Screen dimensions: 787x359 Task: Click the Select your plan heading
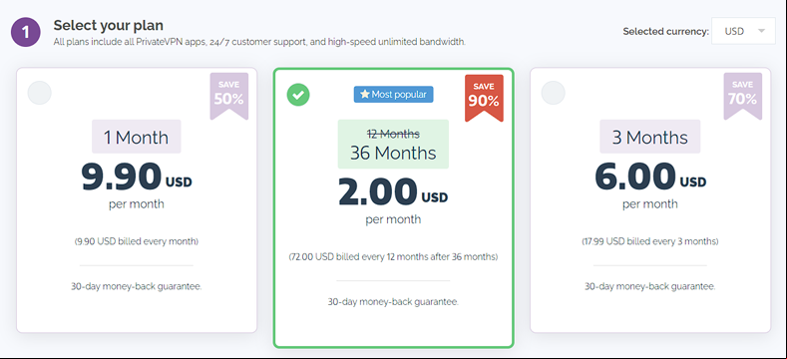pyautogui.click(x=109, y=25)
